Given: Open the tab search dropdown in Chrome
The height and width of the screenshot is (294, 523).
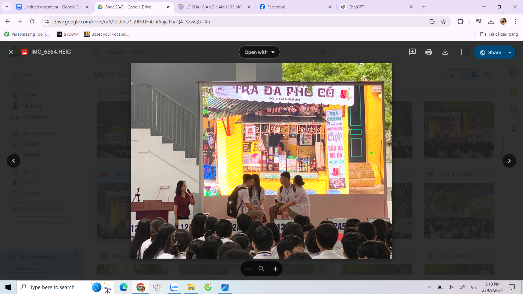Looking at the screenshot, I should (x=7, y=7).
